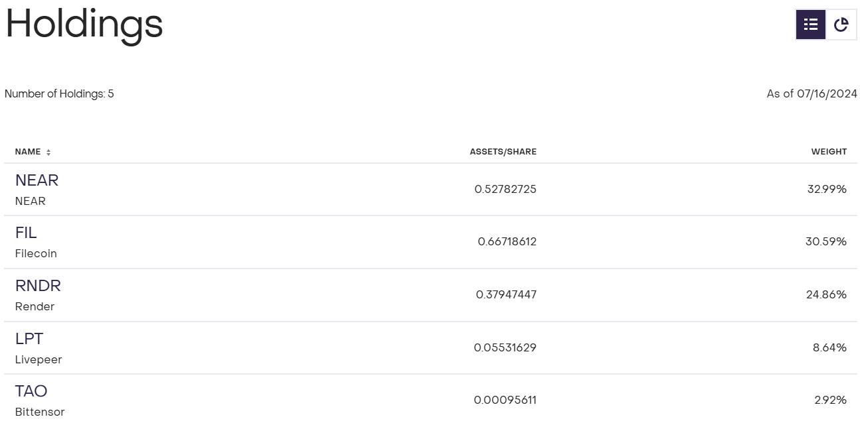Screen dimensions: 860x425
Task: Click the As of 07/16/2024 date
Action: pos(812,94)
